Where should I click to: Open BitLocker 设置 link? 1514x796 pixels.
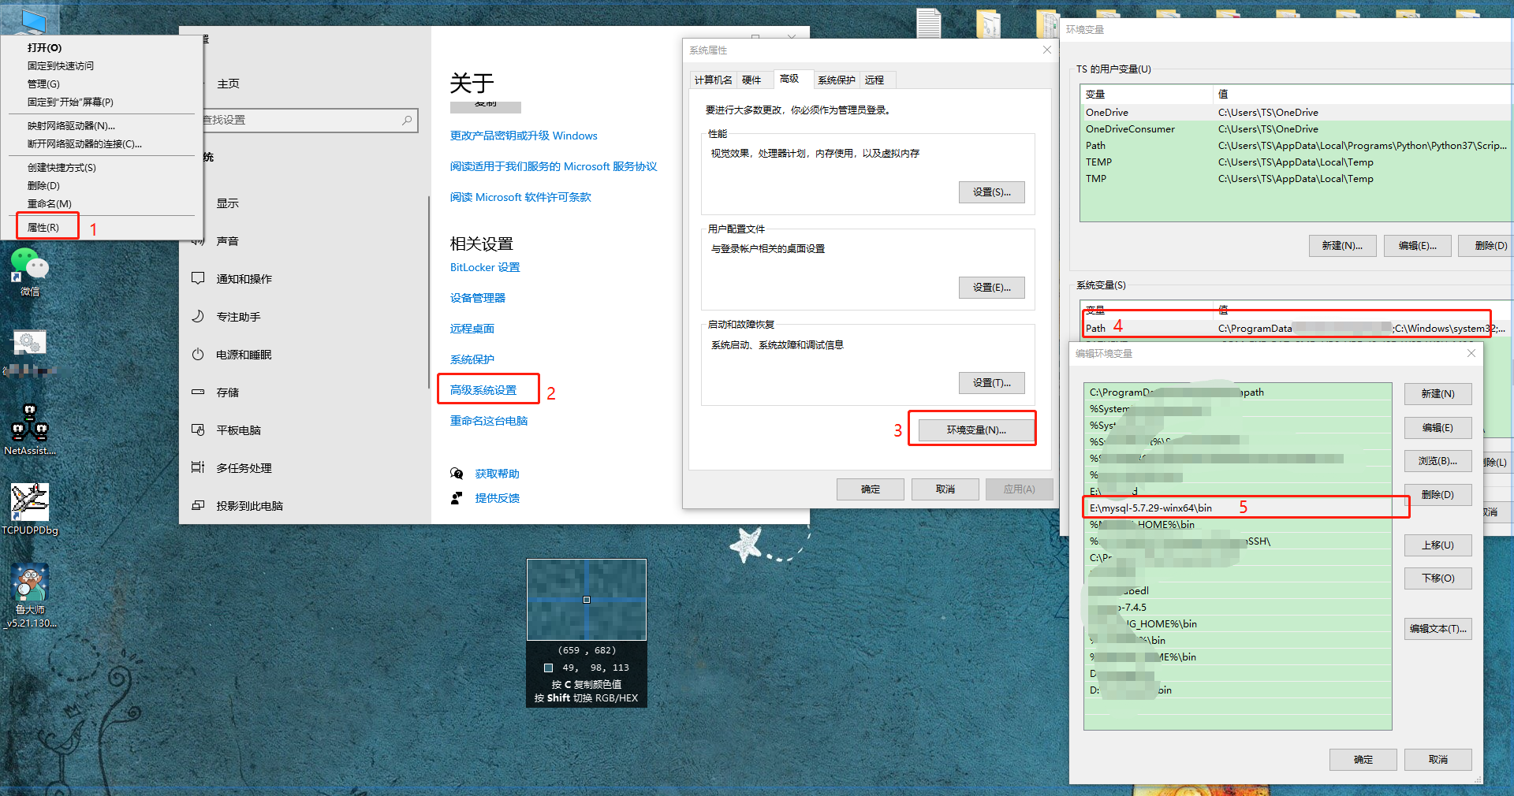485,267
